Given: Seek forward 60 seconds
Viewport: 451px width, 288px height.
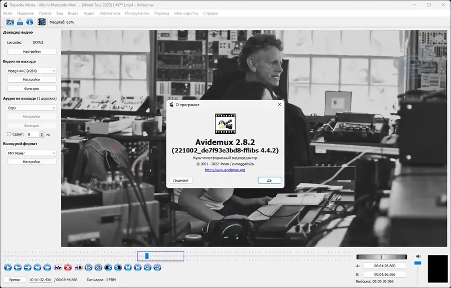Looking at the screenshot, I should (157, 268).
